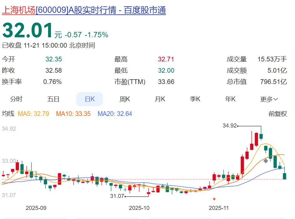
Task: Open the 上海机场[600009] stock title link
Action: 84,10
